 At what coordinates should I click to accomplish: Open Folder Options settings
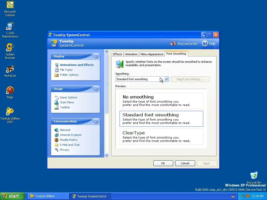(69, 75)
